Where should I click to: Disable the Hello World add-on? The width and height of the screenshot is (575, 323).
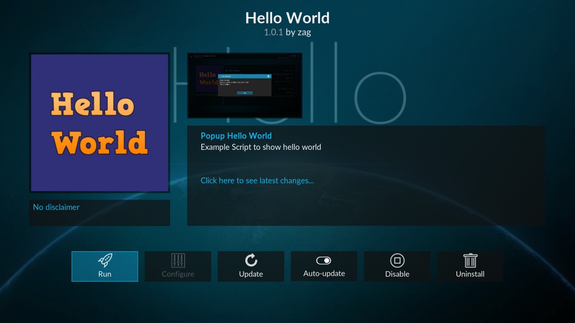pyautogui.click(x=397, y=266)
